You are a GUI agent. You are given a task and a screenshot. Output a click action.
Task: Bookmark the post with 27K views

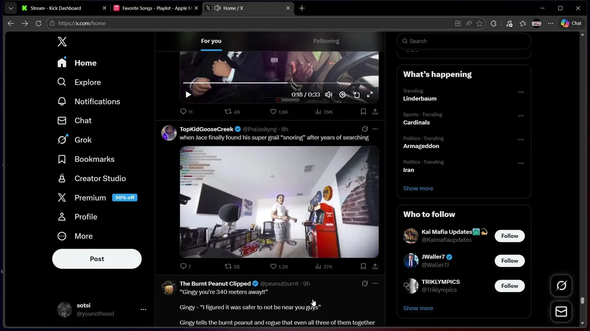pyautogui.click(x=363, y=266)
